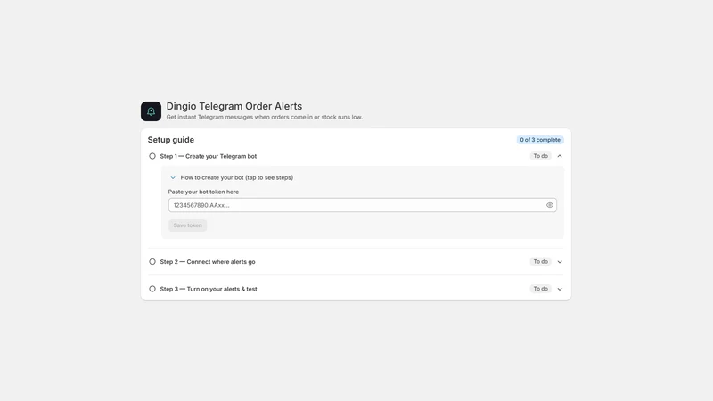Screen dimensions: 713x401
Task: Click the Step 3 'To do' badge
Action: coord(541,289)
